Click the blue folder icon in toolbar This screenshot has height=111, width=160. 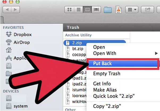108,10
